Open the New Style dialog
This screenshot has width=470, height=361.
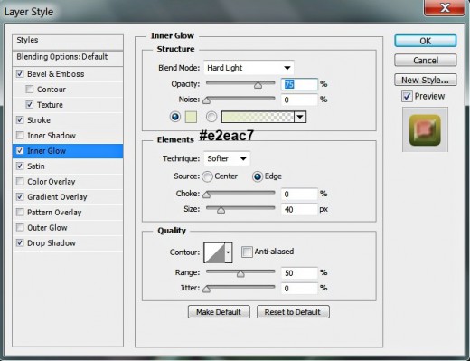(x=426, y=80)
